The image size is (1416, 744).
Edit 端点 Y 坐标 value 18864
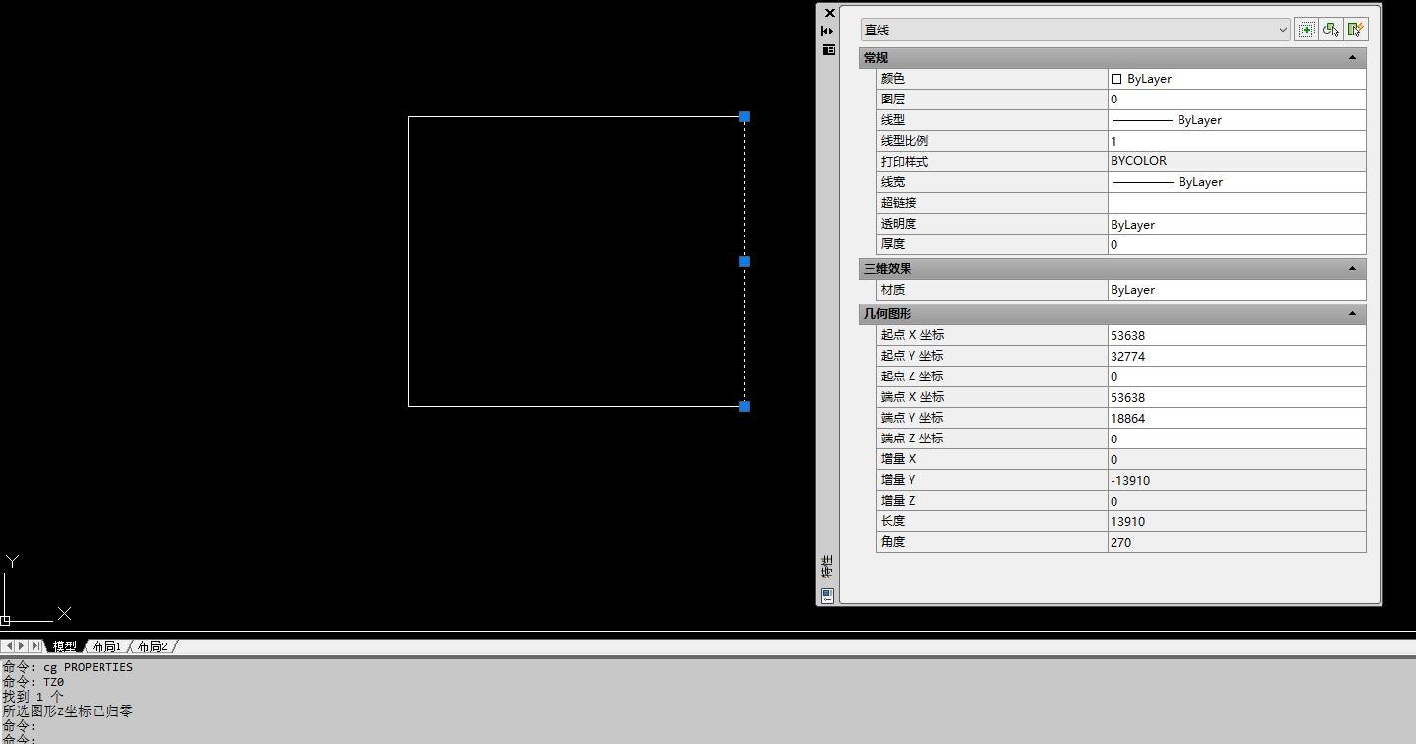point(1237,418)
